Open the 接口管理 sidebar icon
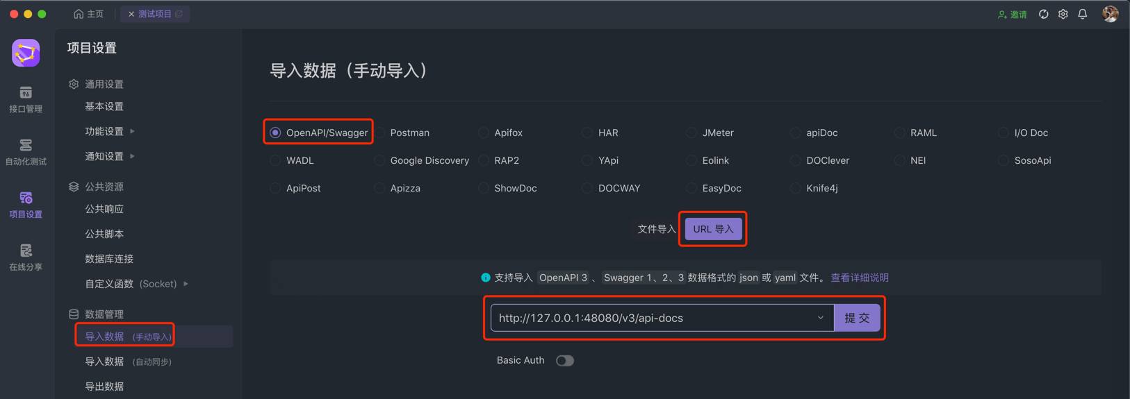Image resolution: width=1130 pixels, height=399 pixels. (x=26, y=99)
